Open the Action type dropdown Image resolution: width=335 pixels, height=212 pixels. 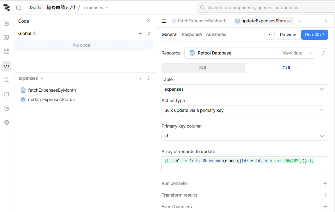(244, 110)
